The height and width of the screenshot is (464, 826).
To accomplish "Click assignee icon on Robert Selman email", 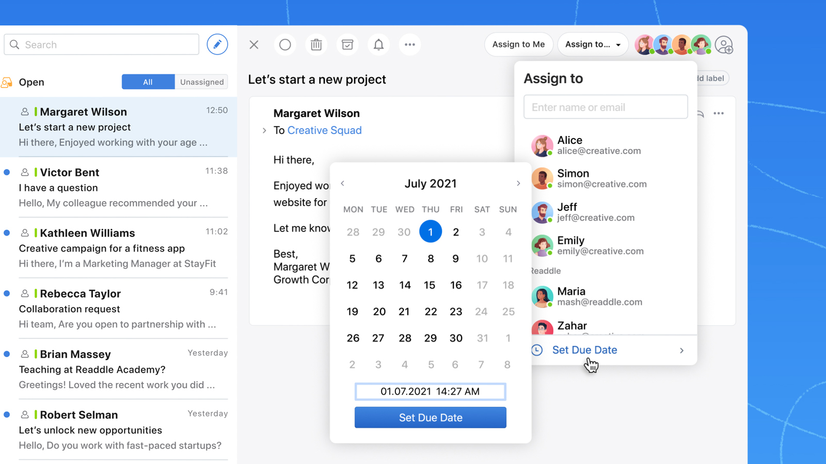I will 24,415.
